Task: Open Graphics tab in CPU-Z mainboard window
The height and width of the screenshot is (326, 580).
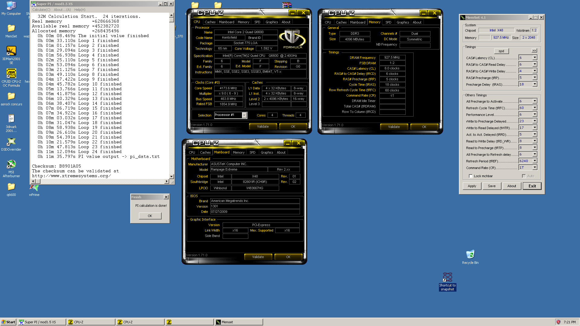Action: tap(267, 152)
